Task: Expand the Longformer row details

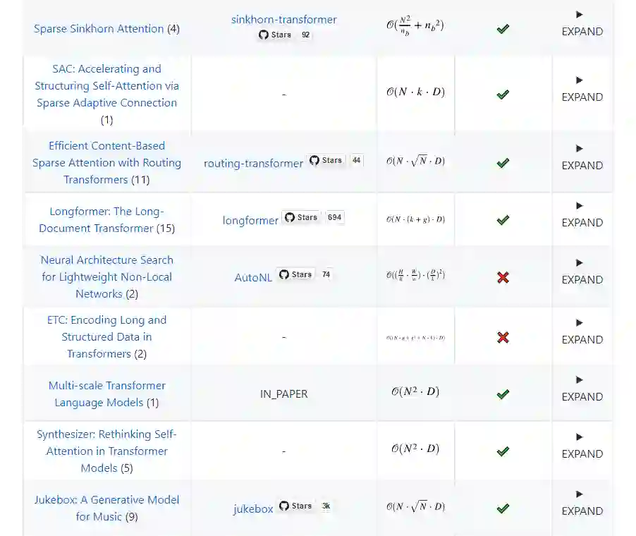Action: click(582, 214)
